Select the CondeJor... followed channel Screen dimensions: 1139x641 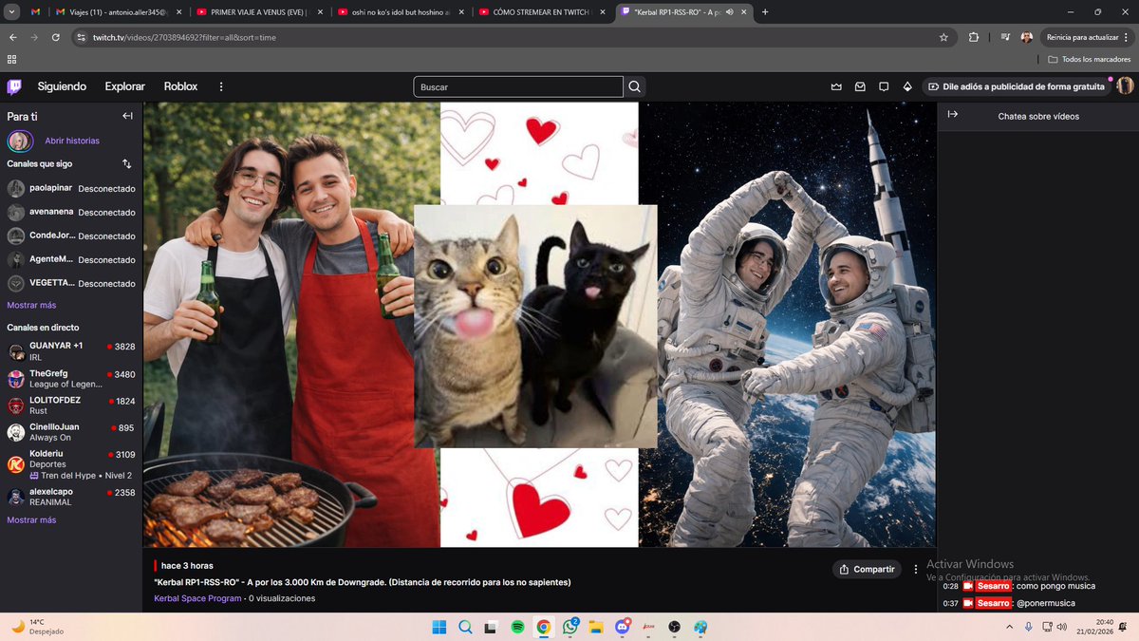71,236
